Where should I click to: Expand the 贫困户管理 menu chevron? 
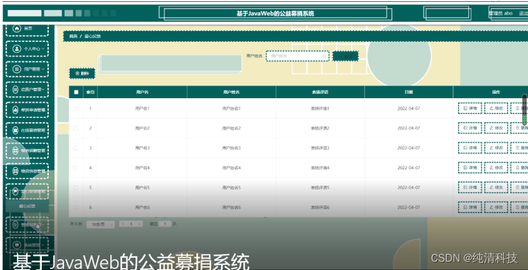pos(43,89)
